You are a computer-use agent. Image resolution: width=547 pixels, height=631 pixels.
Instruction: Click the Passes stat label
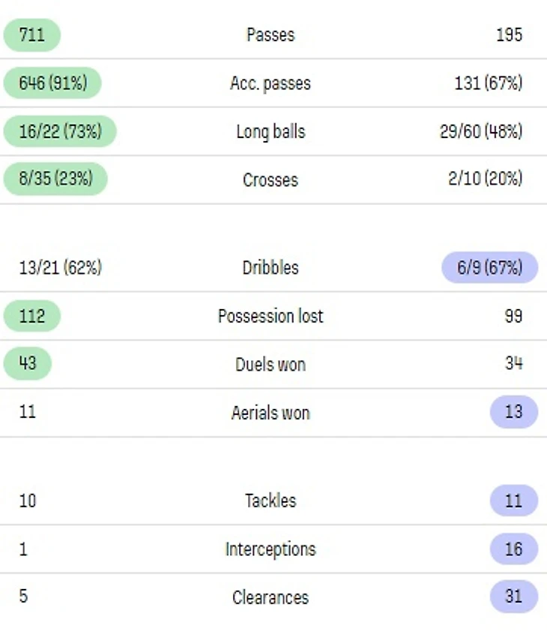point(271,35)
